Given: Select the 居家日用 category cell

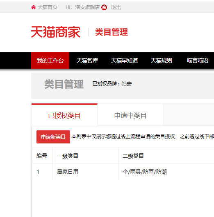Looking at the screenshot, I should 85,172.
